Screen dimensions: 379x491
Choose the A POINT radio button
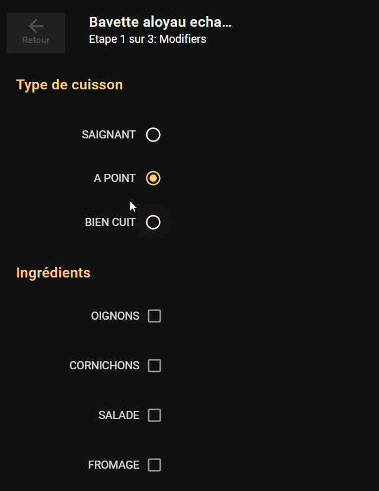coord(153,178)
